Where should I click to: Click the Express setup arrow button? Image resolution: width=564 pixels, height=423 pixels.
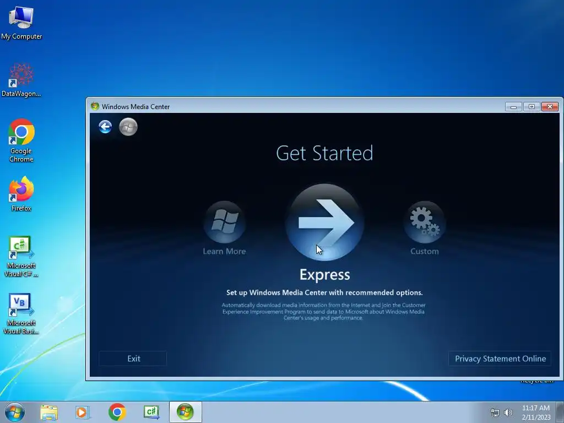tap(325, 223)
